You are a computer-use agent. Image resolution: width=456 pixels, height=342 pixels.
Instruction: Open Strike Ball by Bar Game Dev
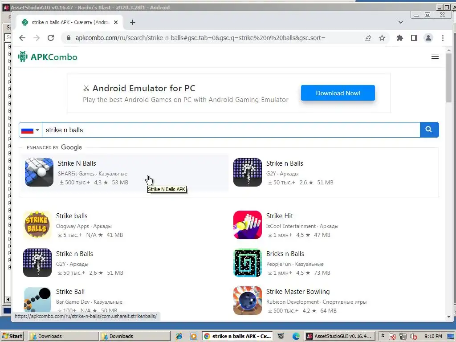pyautogui.click(x=70, y=292)
